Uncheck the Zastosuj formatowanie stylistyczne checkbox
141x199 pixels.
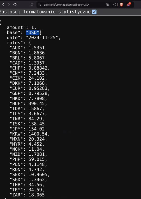tap(94, 12)
